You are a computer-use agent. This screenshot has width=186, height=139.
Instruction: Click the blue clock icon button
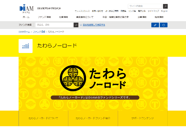(164, 25)
